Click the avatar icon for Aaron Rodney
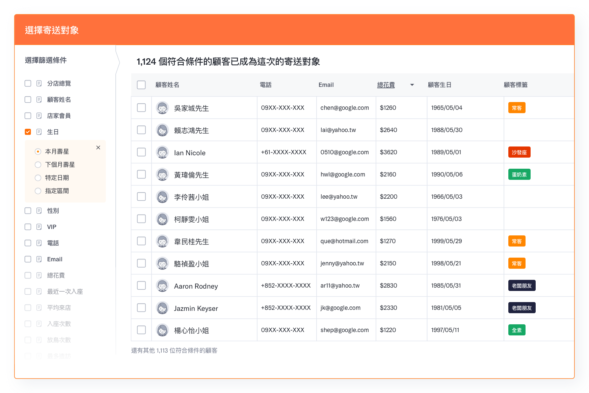 point(162,286)
